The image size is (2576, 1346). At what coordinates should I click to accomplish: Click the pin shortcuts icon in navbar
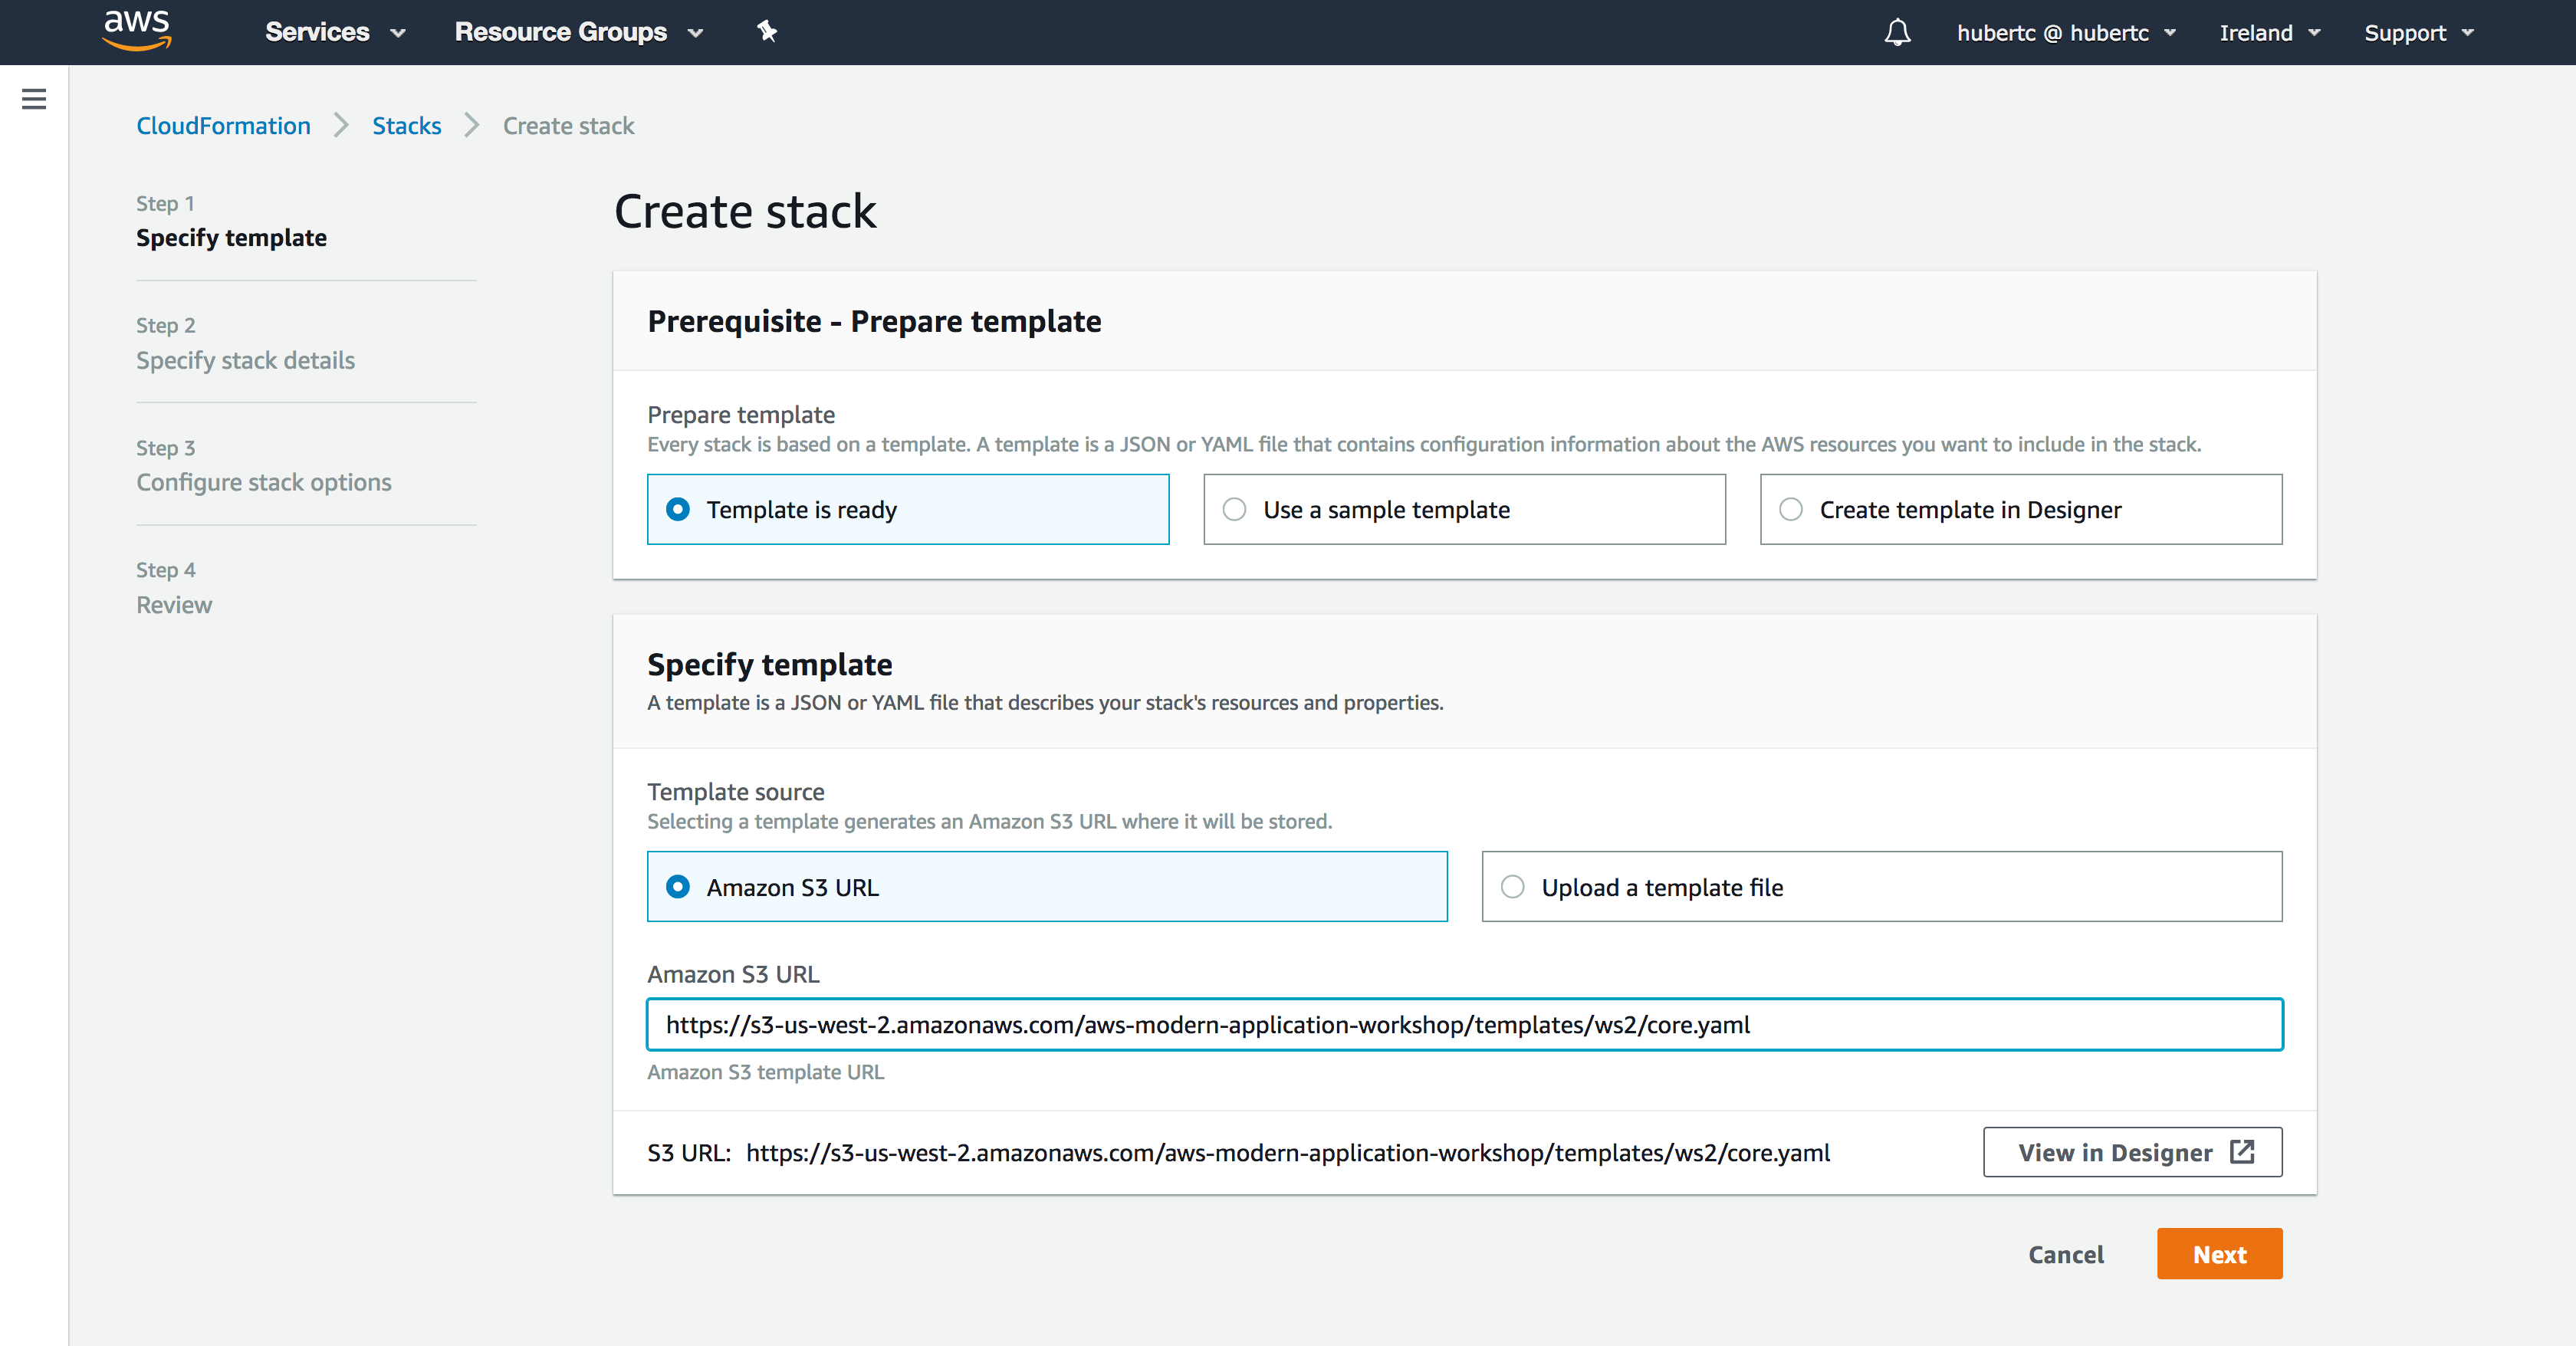767,32
